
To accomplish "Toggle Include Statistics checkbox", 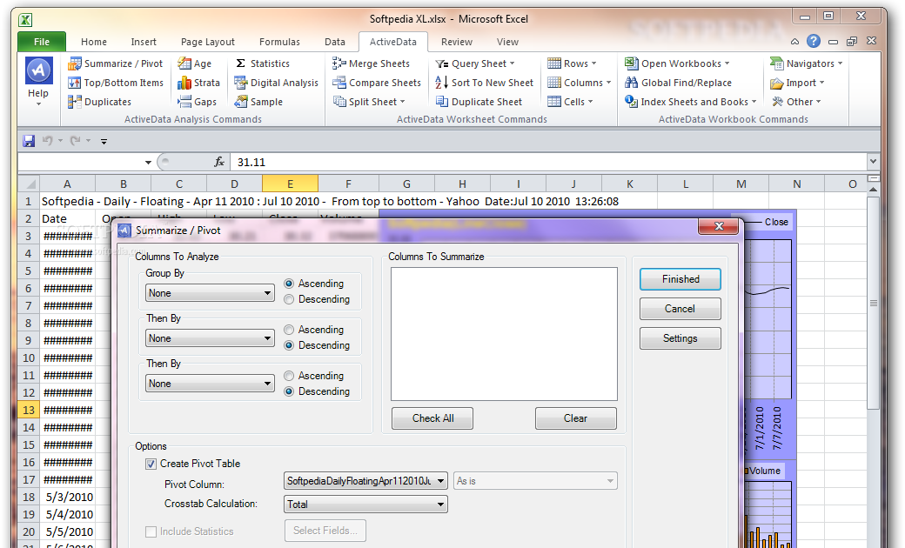I will click(x=151, y=531).
